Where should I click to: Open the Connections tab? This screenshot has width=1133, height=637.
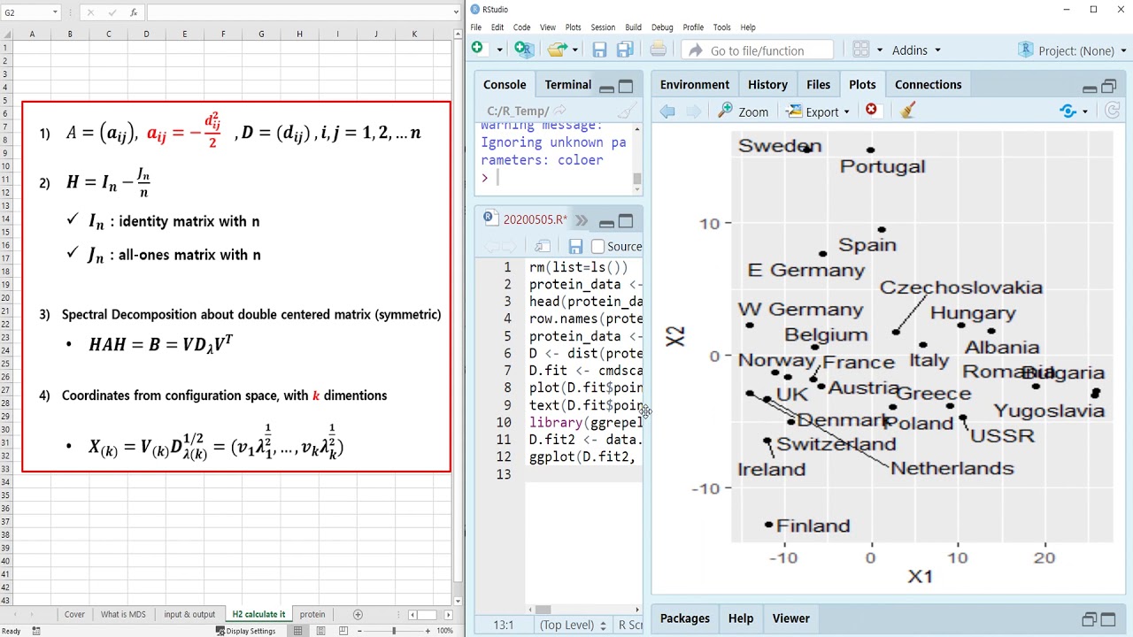(x=928, y=85)
